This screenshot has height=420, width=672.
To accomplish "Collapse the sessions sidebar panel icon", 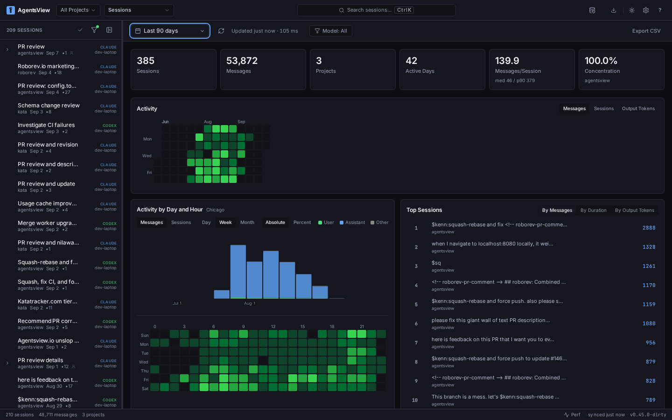I will point(109,30).
